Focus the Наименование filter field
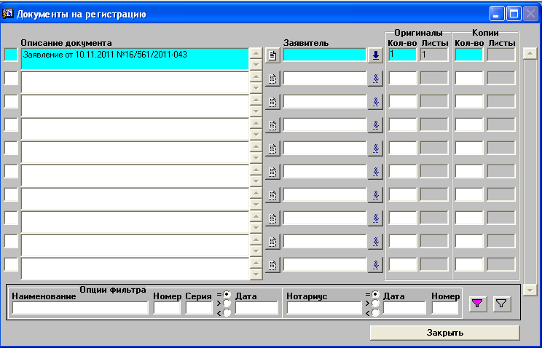This screenshot has height=348, width=542. (x=80, y=307)
